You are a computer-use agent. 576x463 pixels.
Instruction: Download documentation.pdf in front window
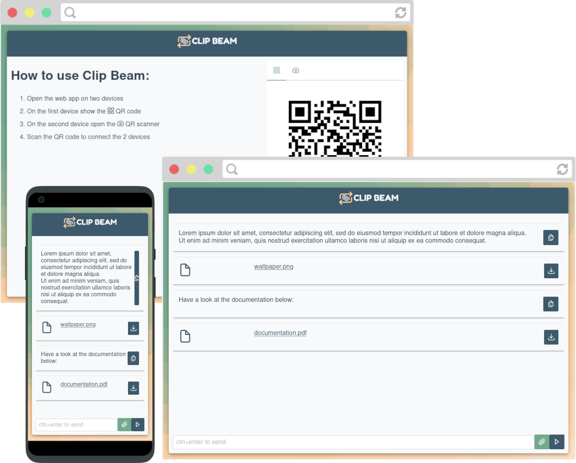pos(551,337)
